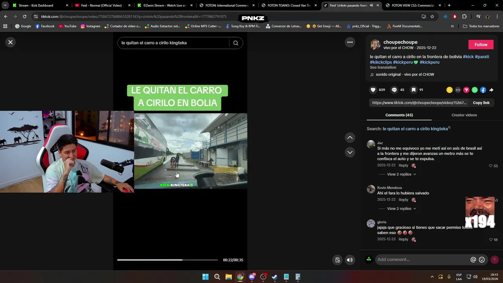Go to previous video with up arrow
503x283 pixels.
[x=350, y=138]
